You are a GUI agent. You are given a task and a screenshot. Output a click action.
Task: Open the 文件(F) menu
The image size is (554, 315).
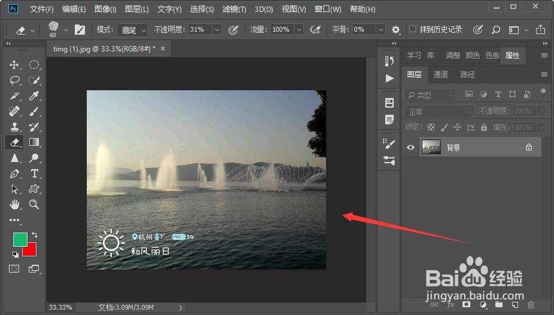pyautogui.click(x=41, y=9)
